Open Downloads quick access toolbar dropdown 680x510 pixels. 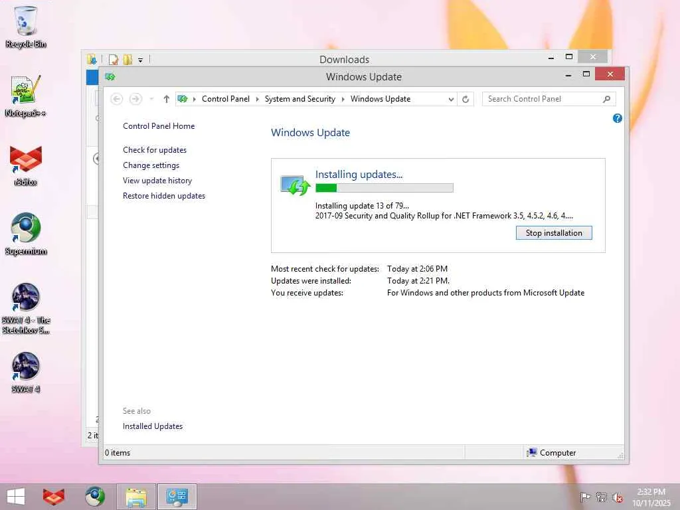click(x=141, y=60)
